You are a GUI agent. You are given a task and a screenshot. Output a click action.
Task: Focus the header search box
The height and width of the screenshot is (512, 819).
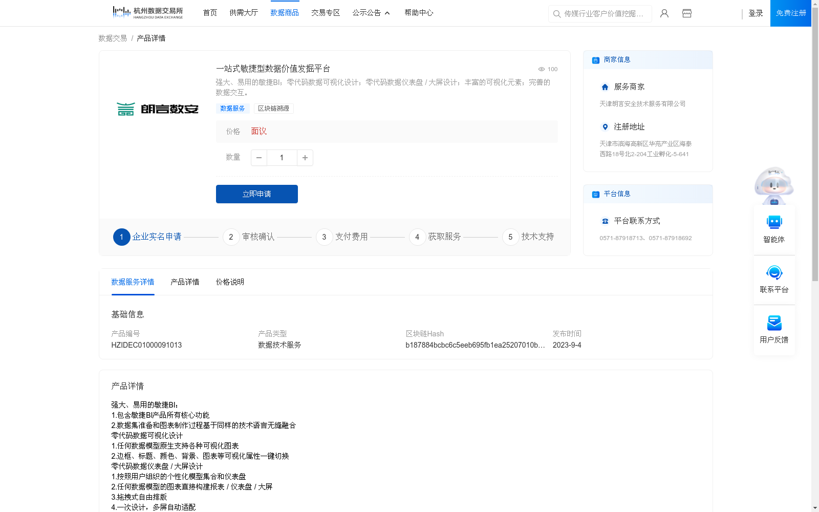point(600,14)
